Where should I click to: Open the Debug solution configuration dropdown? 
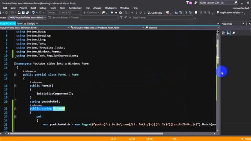pos(53,13)
